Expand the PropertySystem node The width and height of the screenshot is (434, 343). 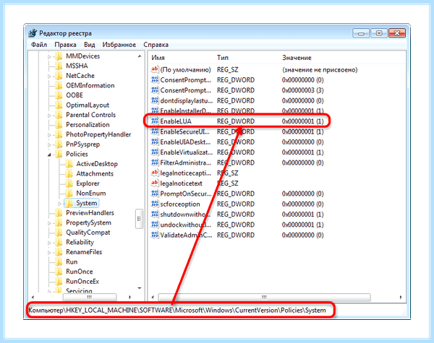click(x=49, y=223)
